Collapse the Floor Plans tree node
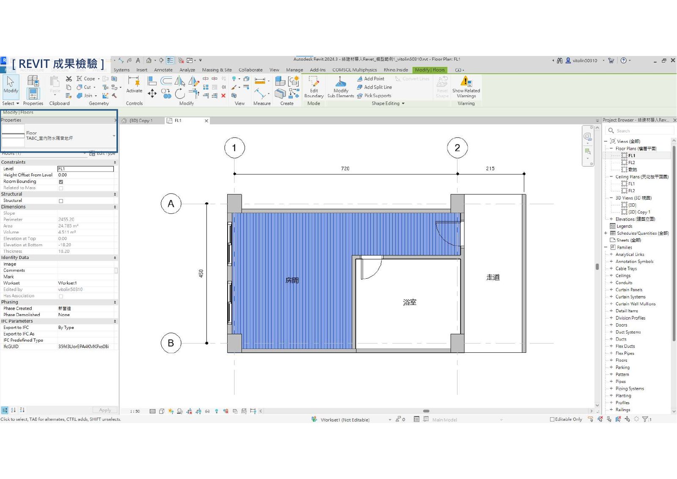The image size is (677, 479). click(611, 149)
